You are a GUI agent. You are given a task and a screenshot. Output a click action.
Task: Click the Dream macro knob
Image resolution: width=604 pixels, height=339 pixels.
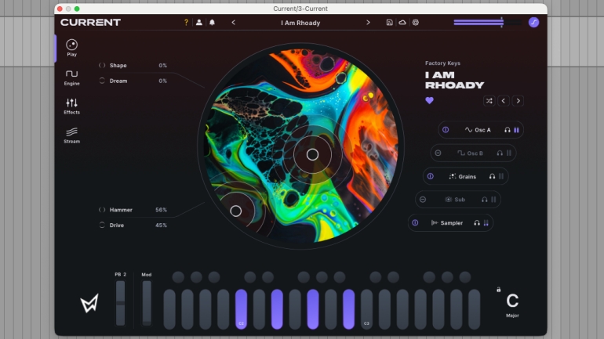[x=102, y=81]
